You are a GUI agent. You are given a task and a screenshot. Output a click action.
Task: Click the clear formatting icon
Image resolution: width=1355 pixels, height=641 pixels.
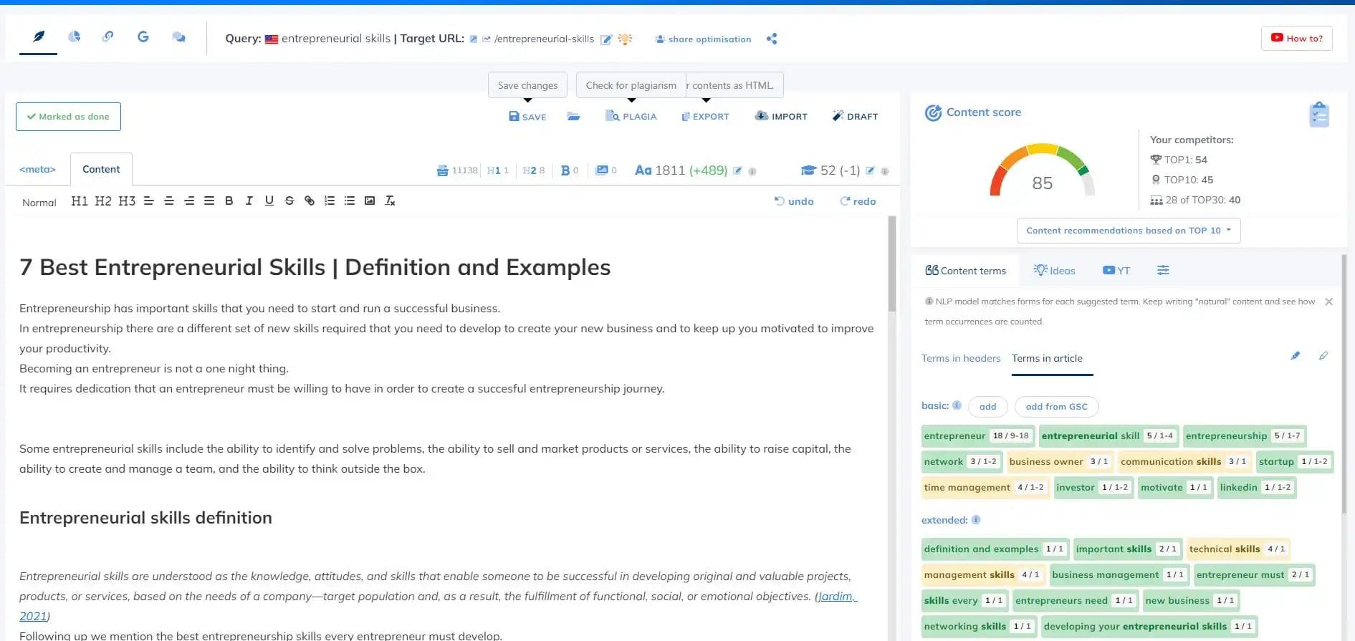click(390, 201)
